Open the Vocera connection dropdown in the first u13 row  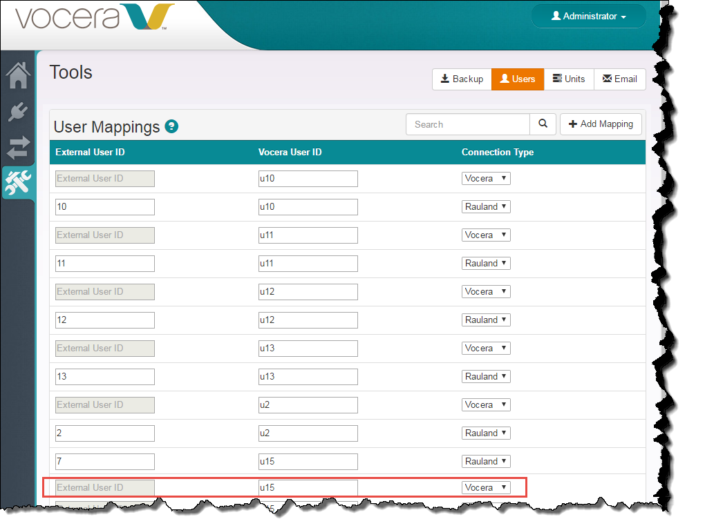point(486,348)
